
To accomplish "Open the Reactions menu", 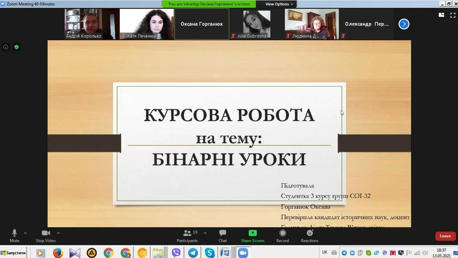I will (x=309, y=236).
